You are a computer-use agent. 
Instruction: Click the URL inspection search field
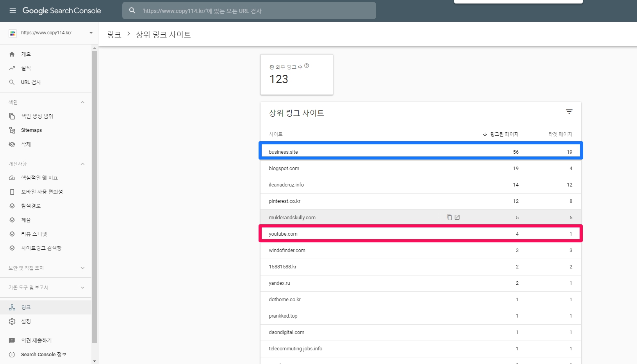tap(249, 11)
